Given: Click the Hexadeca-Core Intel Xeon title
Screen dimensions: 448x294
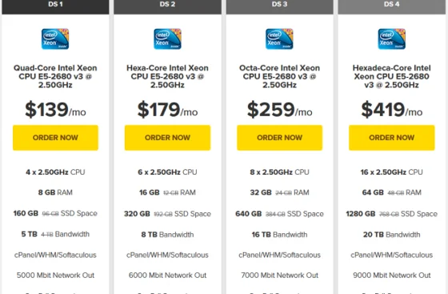Looking at the screenshot, I should (392, 76).
